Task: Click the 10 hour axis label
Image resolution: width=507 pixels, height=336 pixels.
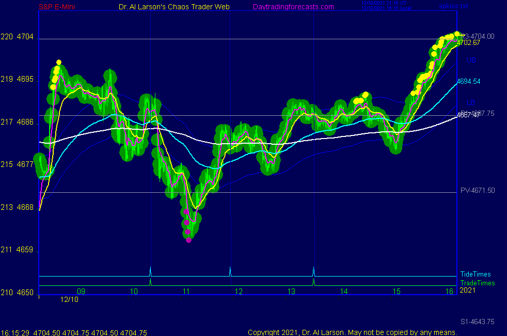Action: (134, 292)
